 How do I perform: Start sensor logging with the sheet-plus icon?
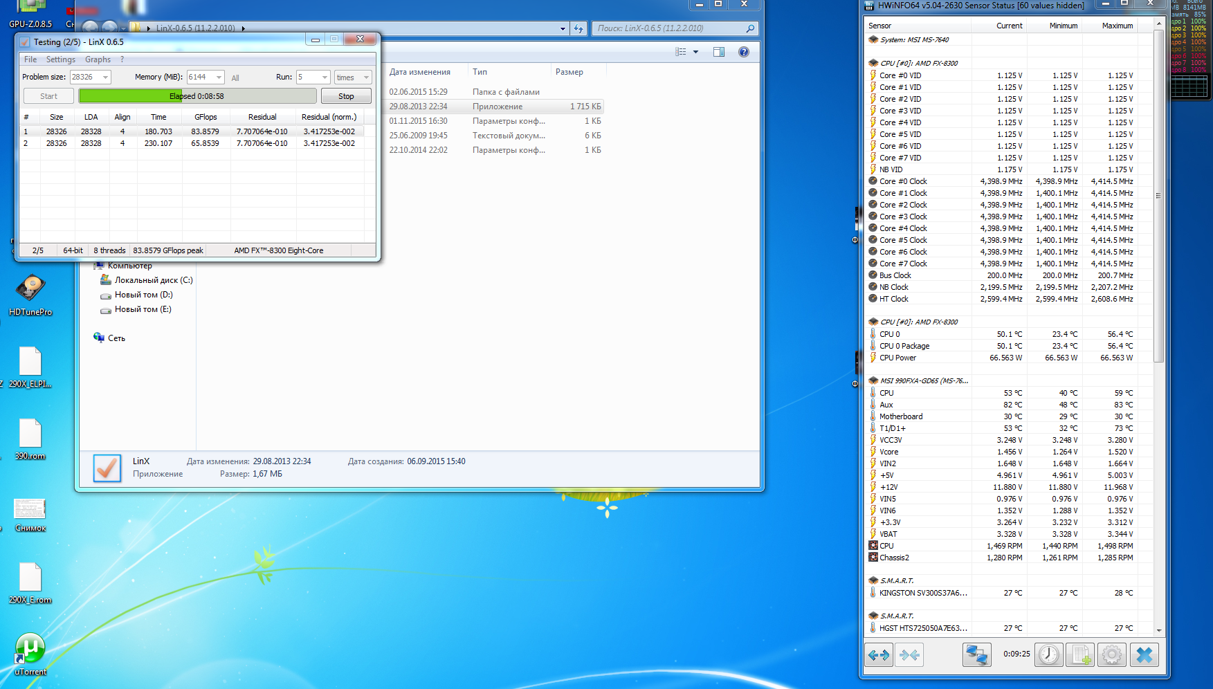1080,654
